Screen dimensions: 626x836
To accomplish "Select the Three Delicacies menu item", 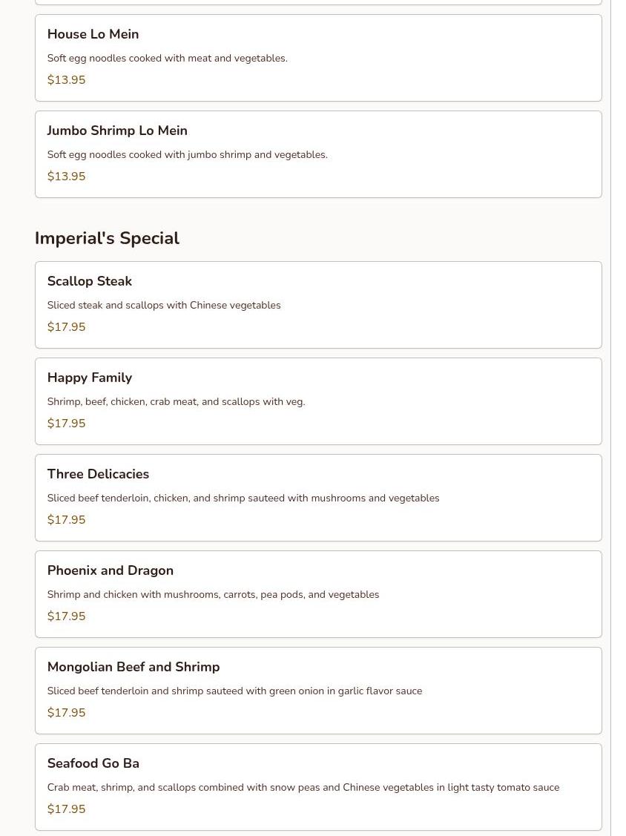I will click(317, 498).
